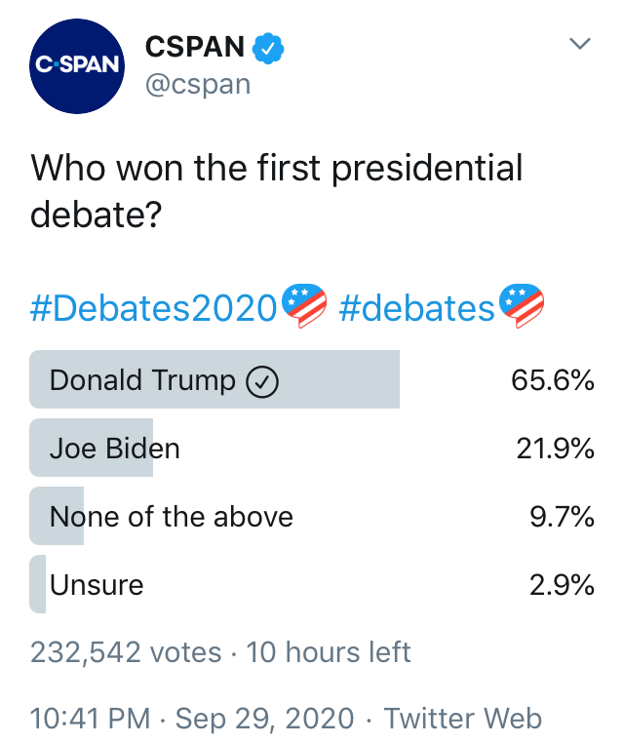This screenshot has width=623, height=744.
Task: Click the 10:41 PM timestamp
Action: click(91, 720)
